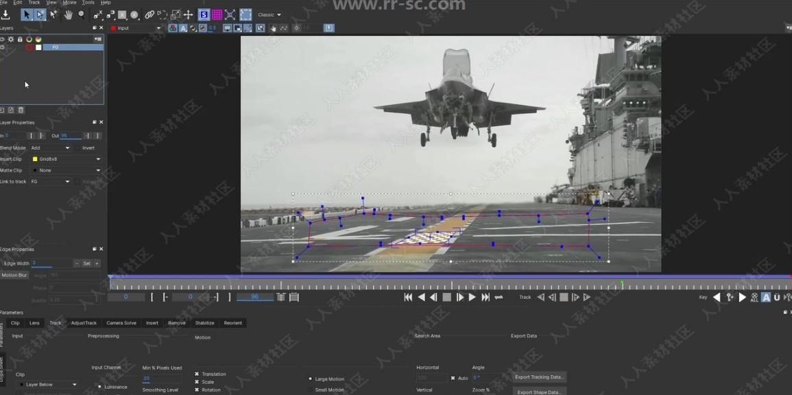Select the Large Motion radio button

point(310,379)
